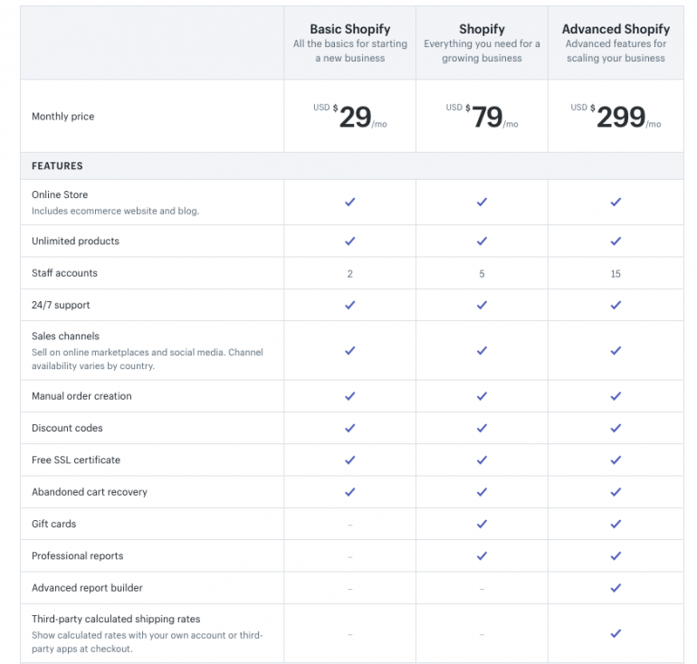
Task: Click the Free SSL certificate row label
Action: [x=76, y=460]
